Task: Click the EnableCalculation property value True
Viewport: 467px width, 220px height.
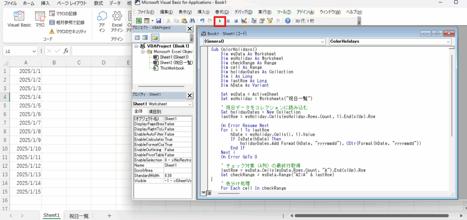Action: point(178,139)
